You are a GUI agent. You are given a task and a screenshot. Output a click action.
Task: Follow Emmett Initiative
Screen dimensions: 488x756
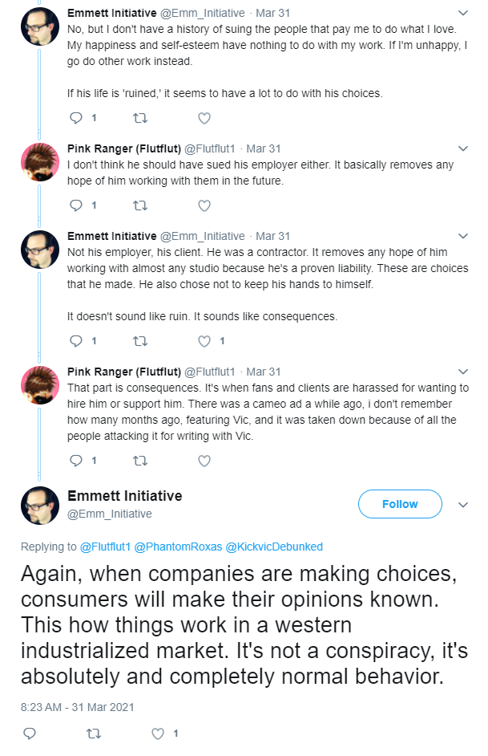[x=400, y=504]
